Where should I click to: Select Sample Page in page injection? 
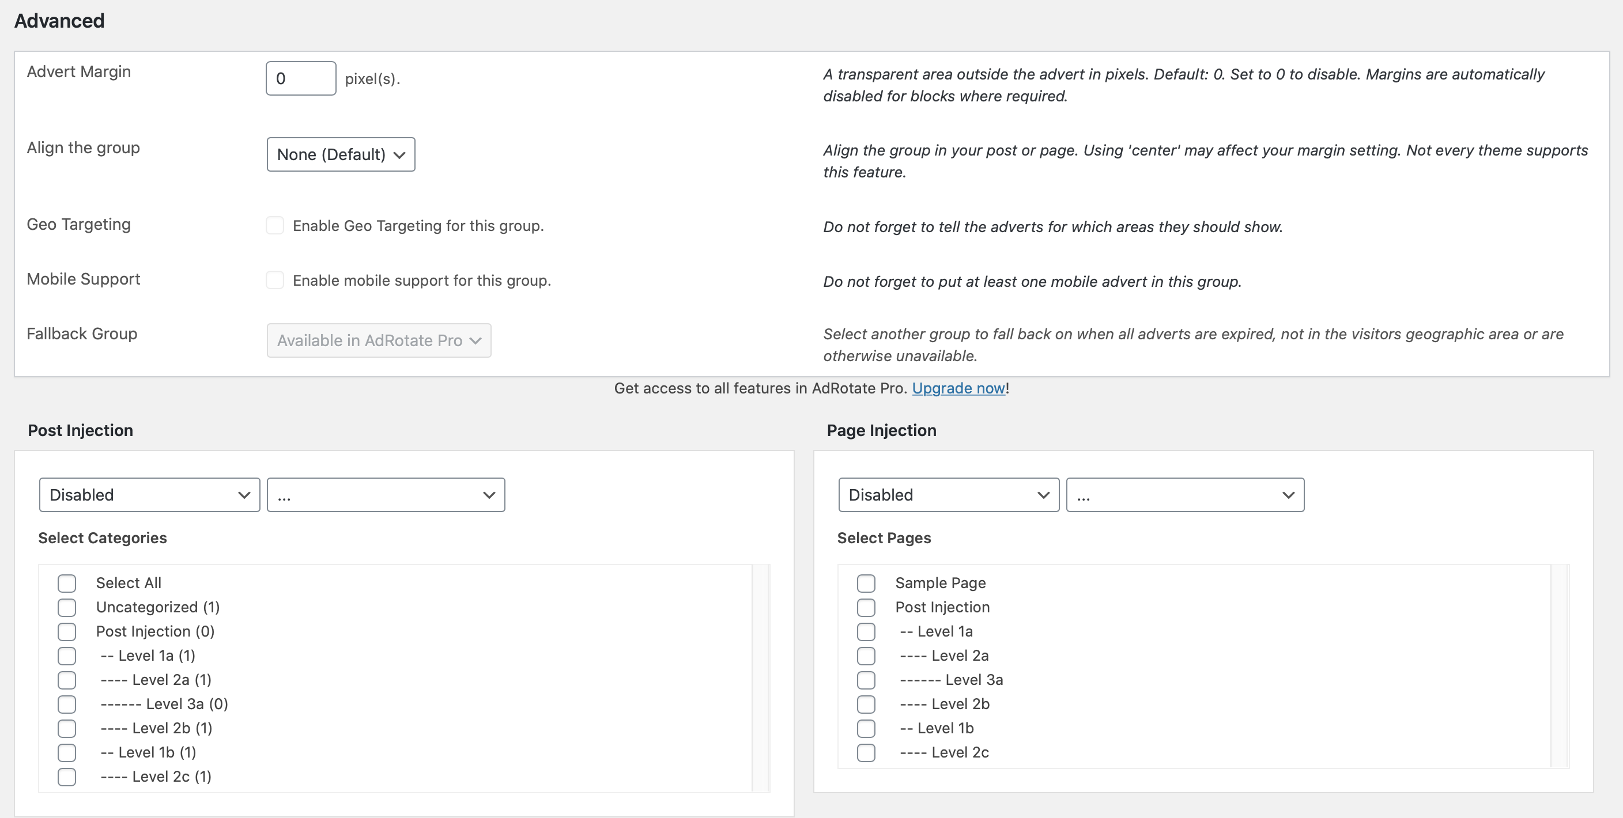click(x=867, y=582)
